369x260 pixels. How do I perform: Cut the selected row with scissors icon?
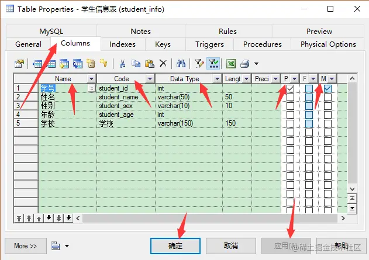pyautogui.click(x=122, y=64)
